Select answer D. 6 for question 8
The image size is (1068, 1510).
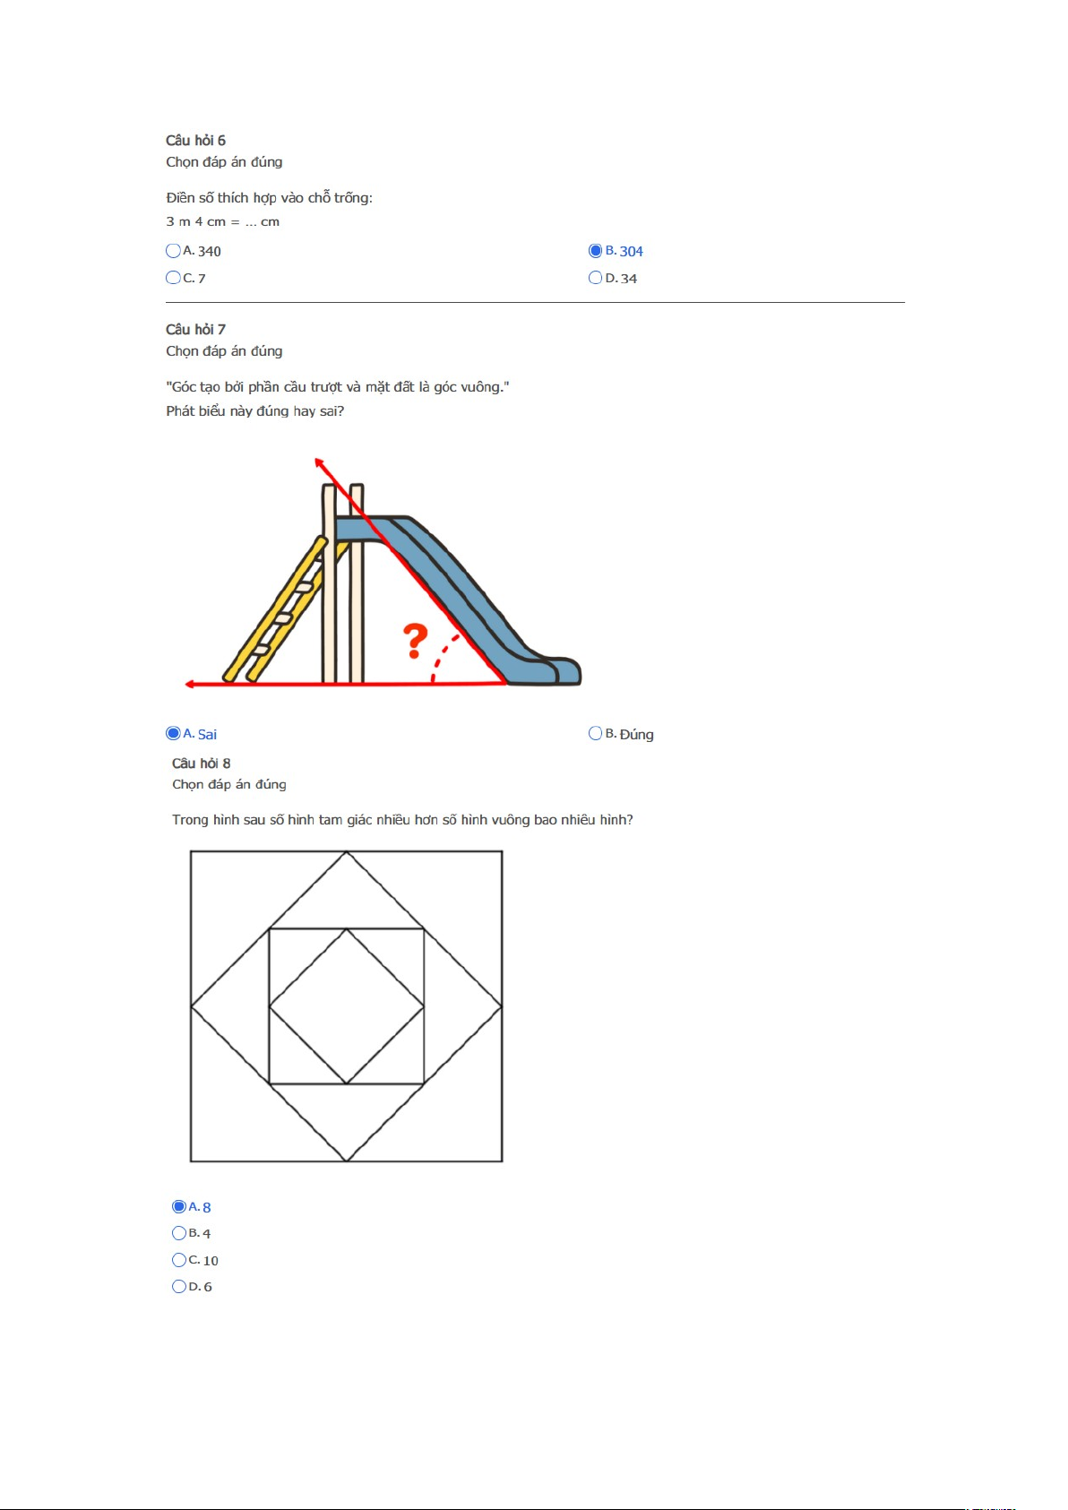coord(179,1286)
